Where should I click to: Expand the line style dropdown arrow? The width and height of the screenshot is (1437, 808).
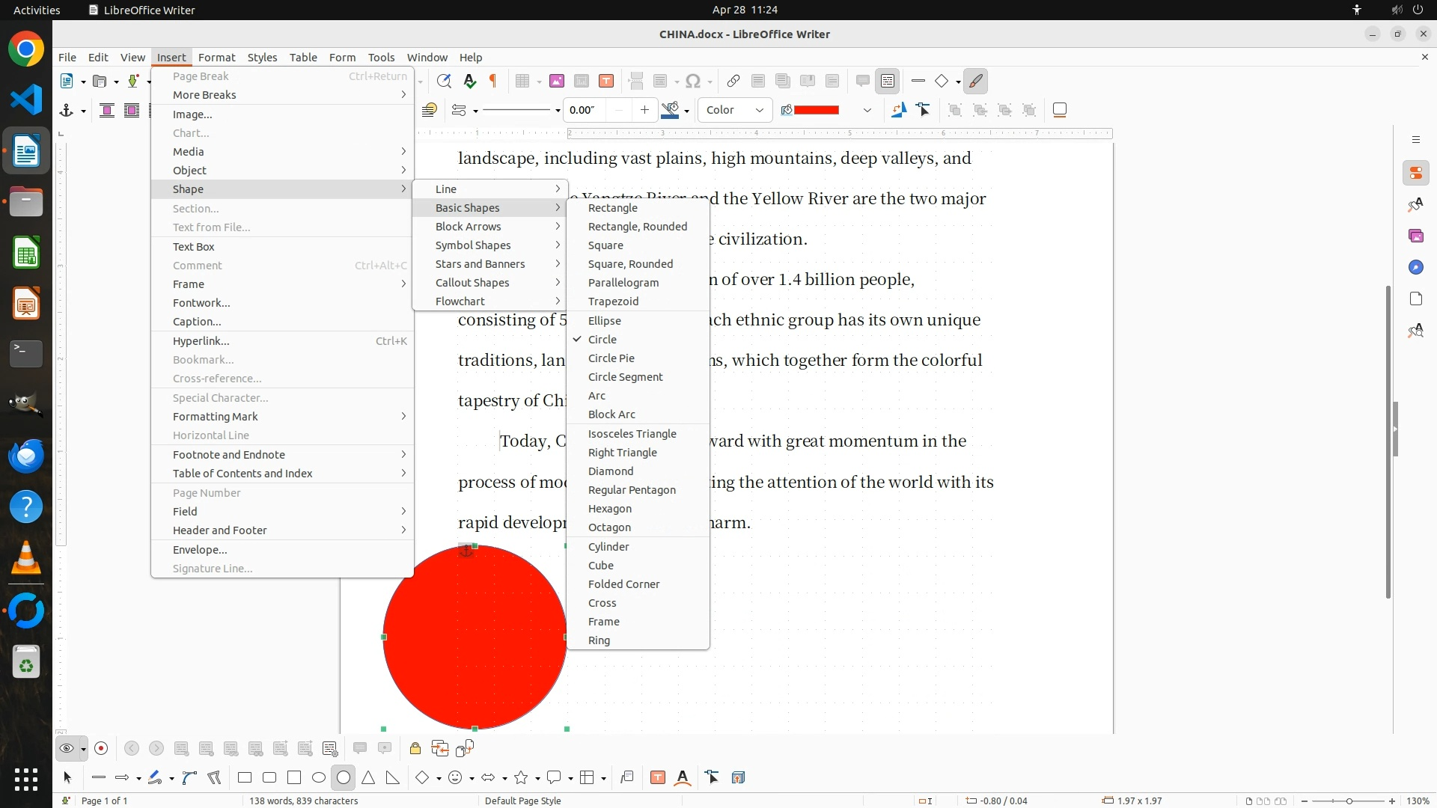click(x=558, y=111)
